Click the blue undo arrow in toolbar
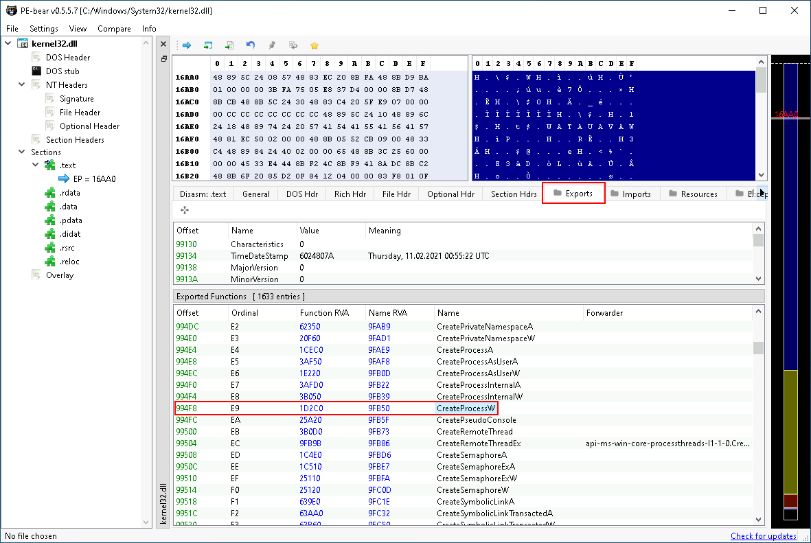Screen dimensions: 811x543 (x=251, y=45)
